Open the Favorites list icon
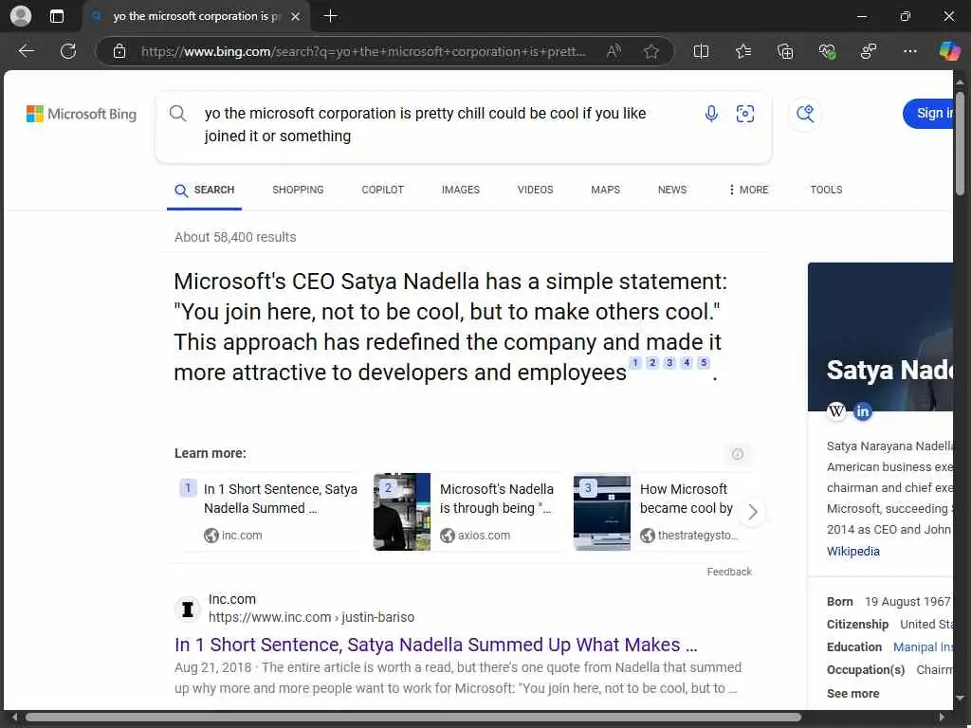Screen dimensions: 971x728 (743, 51)
